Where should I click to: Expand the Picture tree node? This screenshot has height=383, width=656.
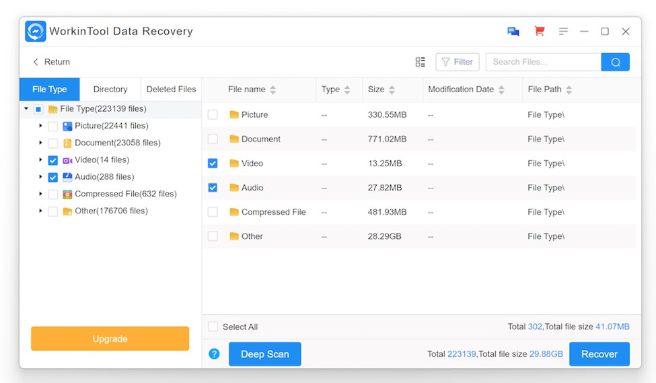click(x=40, y=126)
